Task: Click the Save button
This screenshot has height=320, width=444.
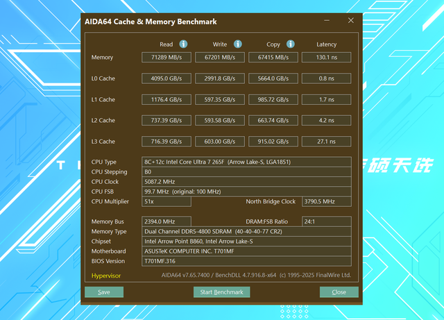Action: [x=104, y=292]
